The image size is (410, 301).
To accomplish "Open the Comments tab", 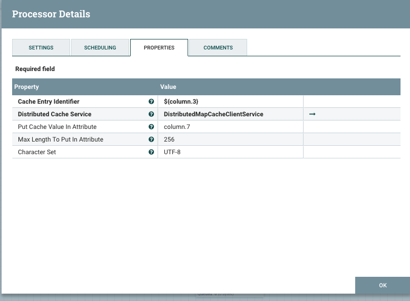I will click(218, 47).
